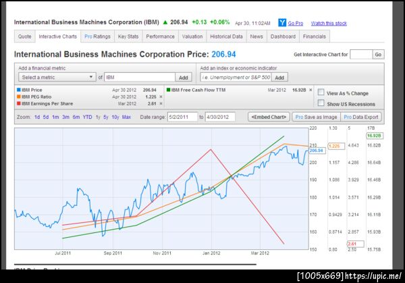Viewport: 405px width, 283px height.
Task: Select the Key Stats tab
Action: click(x=128, y=36)
